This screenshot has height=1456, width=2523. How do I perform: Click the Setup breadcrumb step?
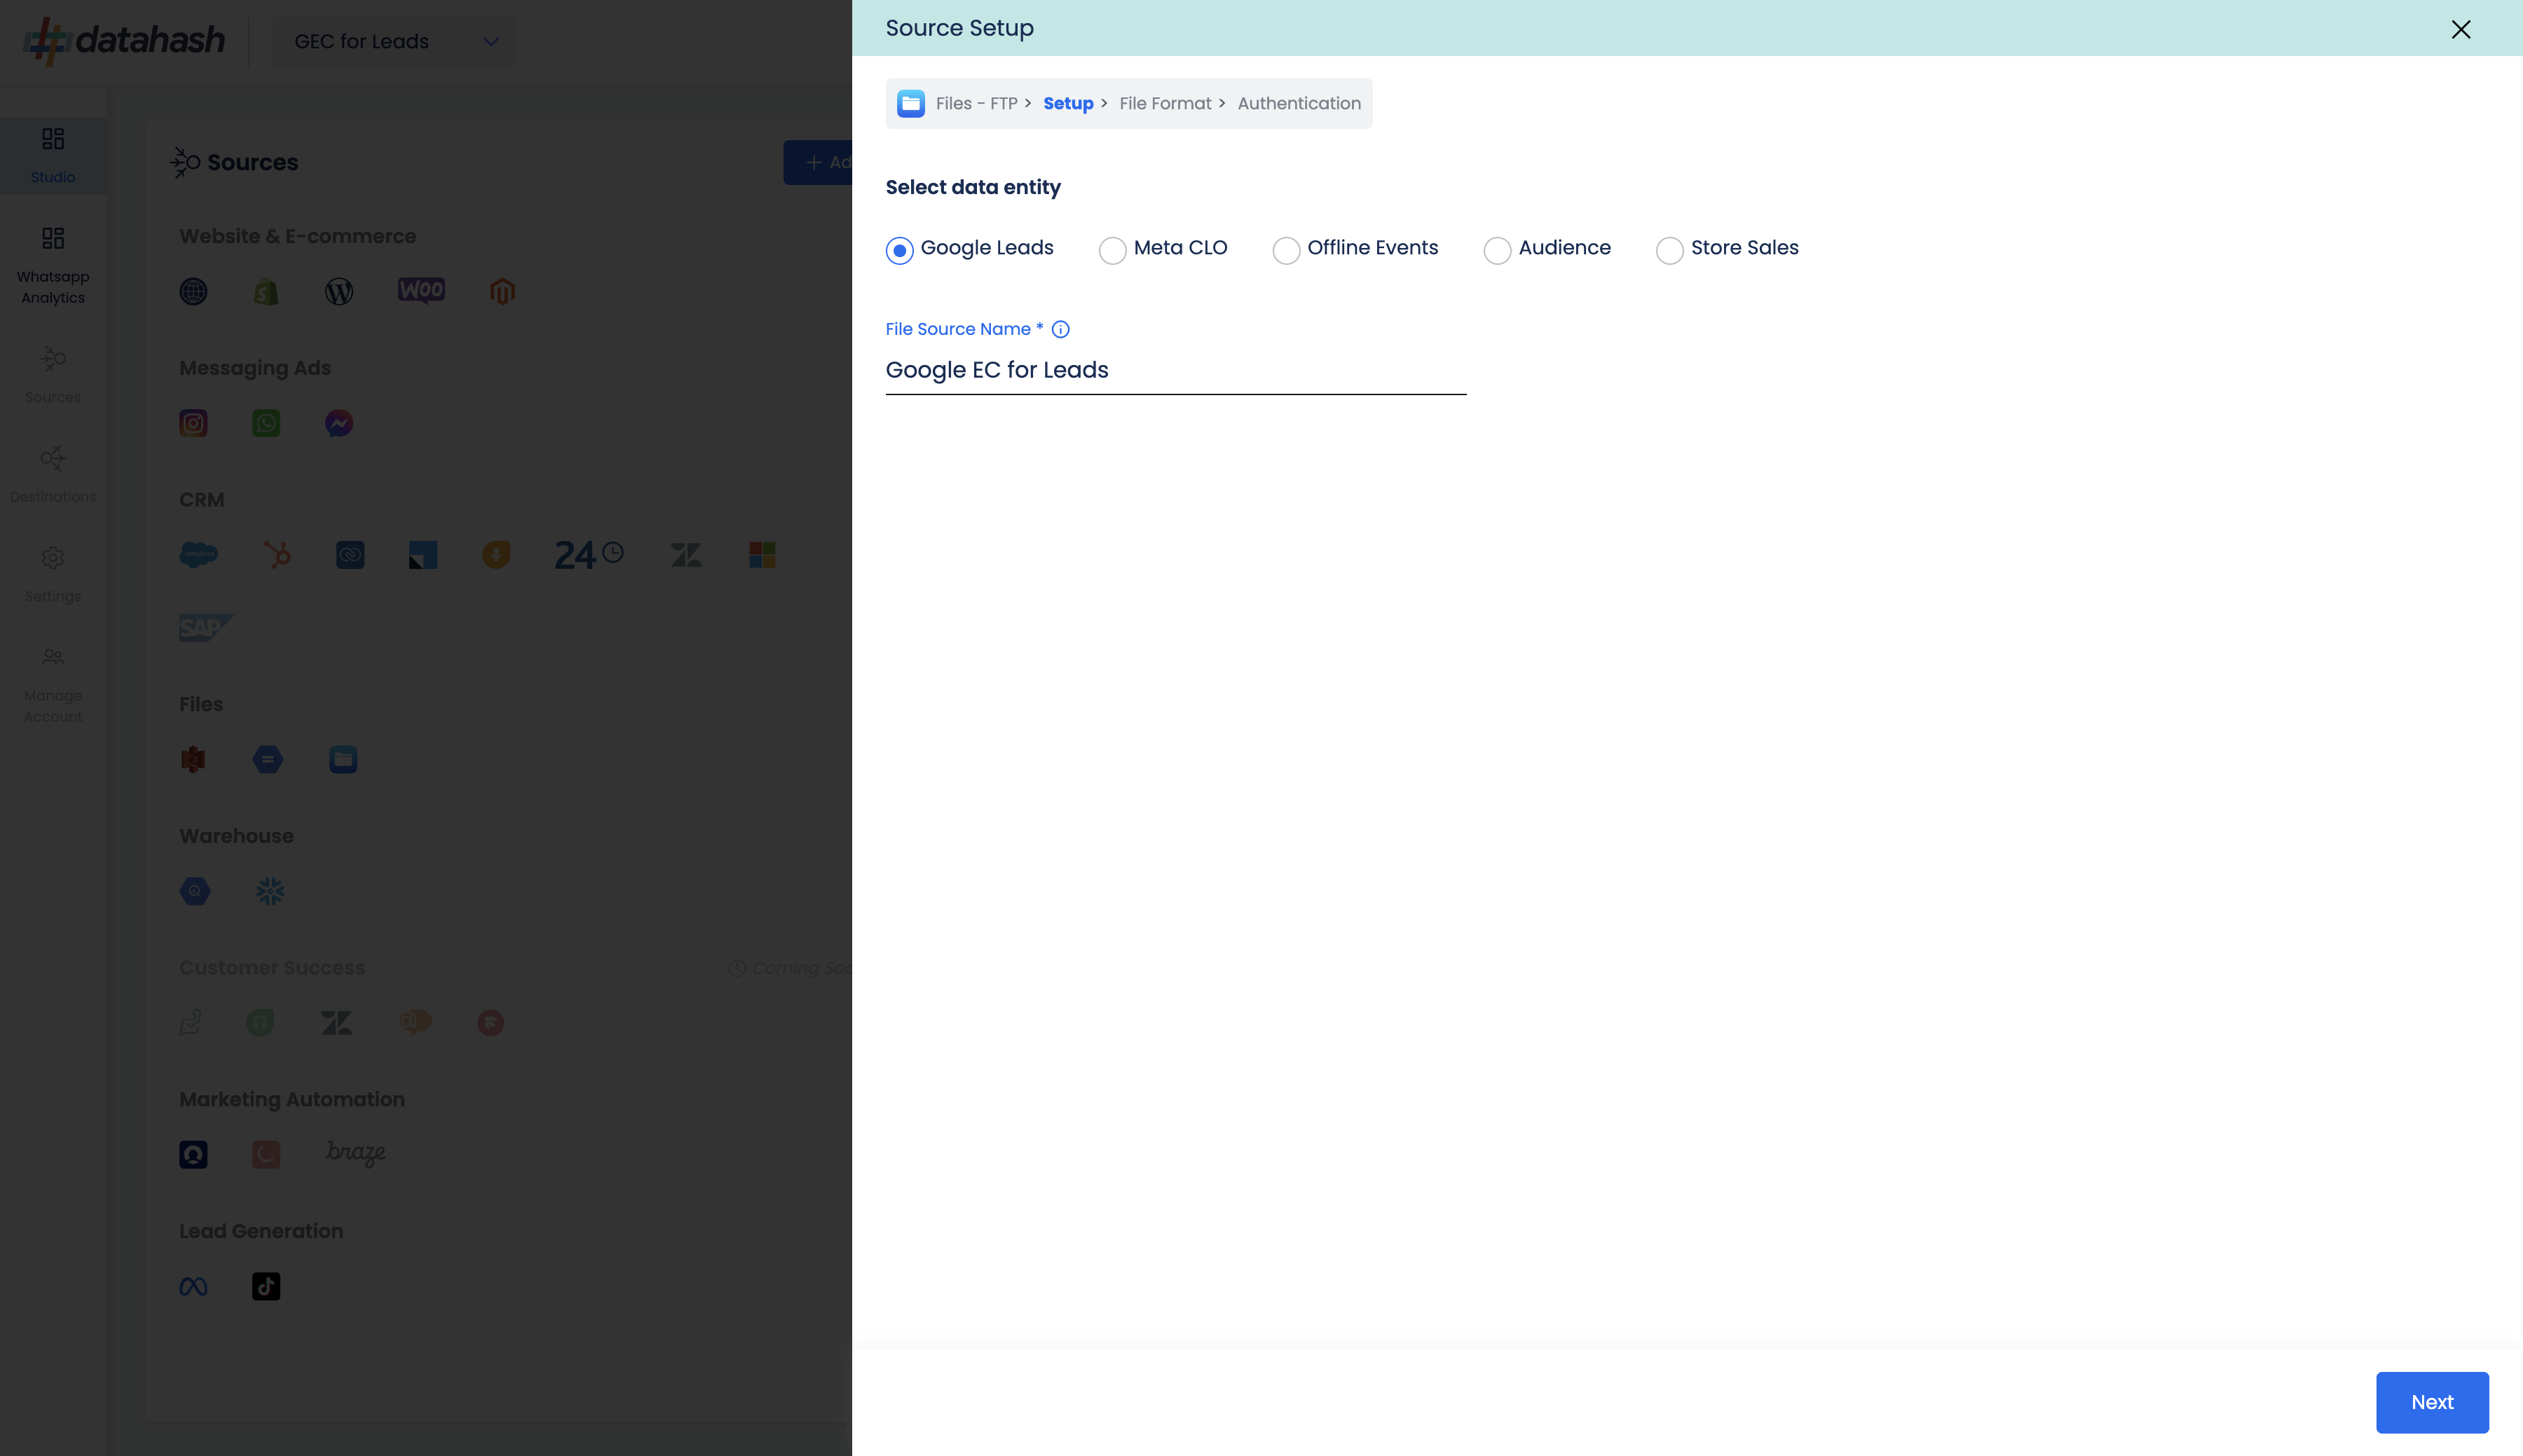point(1068,103)
